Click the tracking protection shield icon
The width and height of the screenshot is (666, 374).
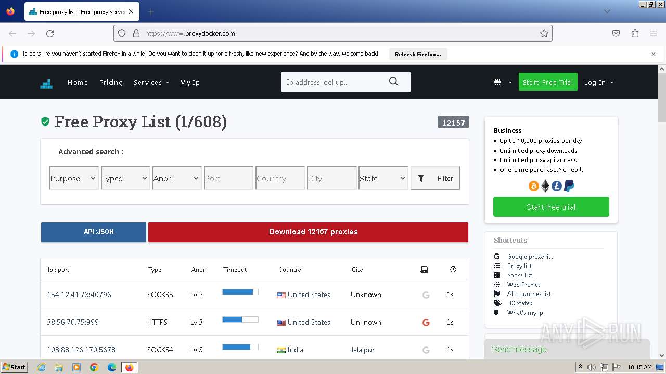tap(122, 33)
